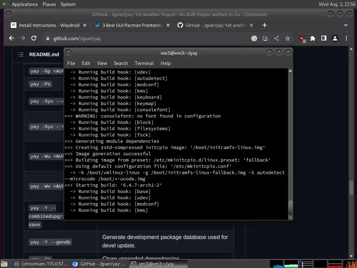Open the System menu in top panel

[68, 4]
